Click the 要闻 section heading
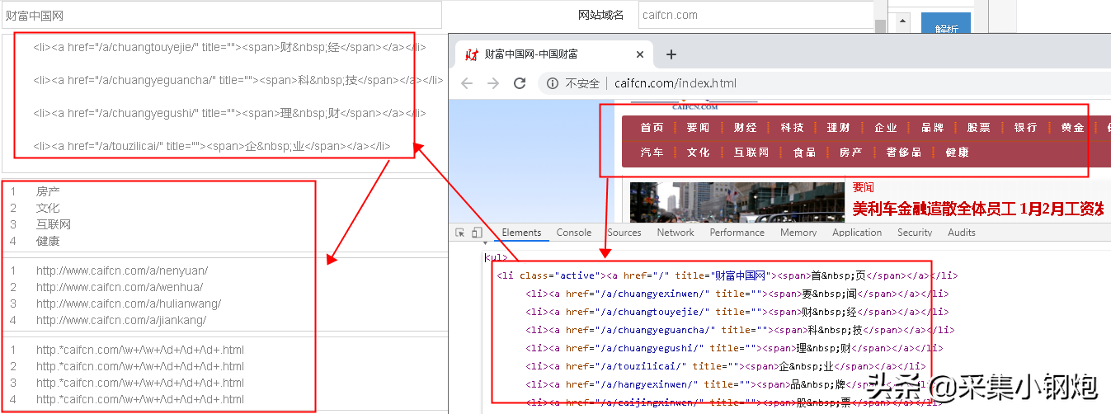This screenshot has width=1111, height=414. [863, 188]
